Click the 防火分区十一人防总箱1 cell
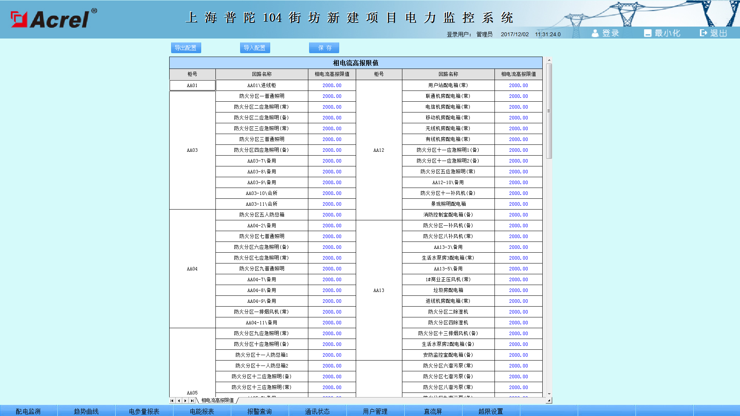740x416 pixels. point(262,355)
